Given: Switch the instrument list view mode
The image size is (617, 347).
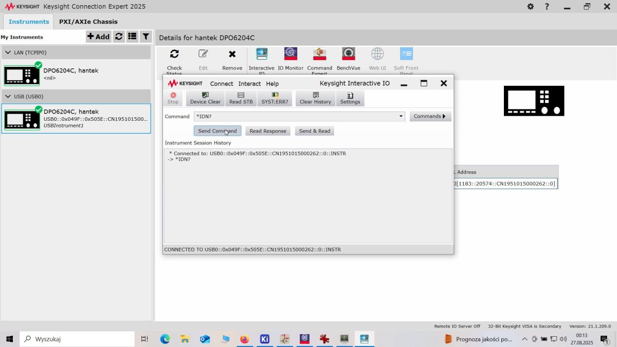Looking at the screenshot, I should tap(132, 36).
